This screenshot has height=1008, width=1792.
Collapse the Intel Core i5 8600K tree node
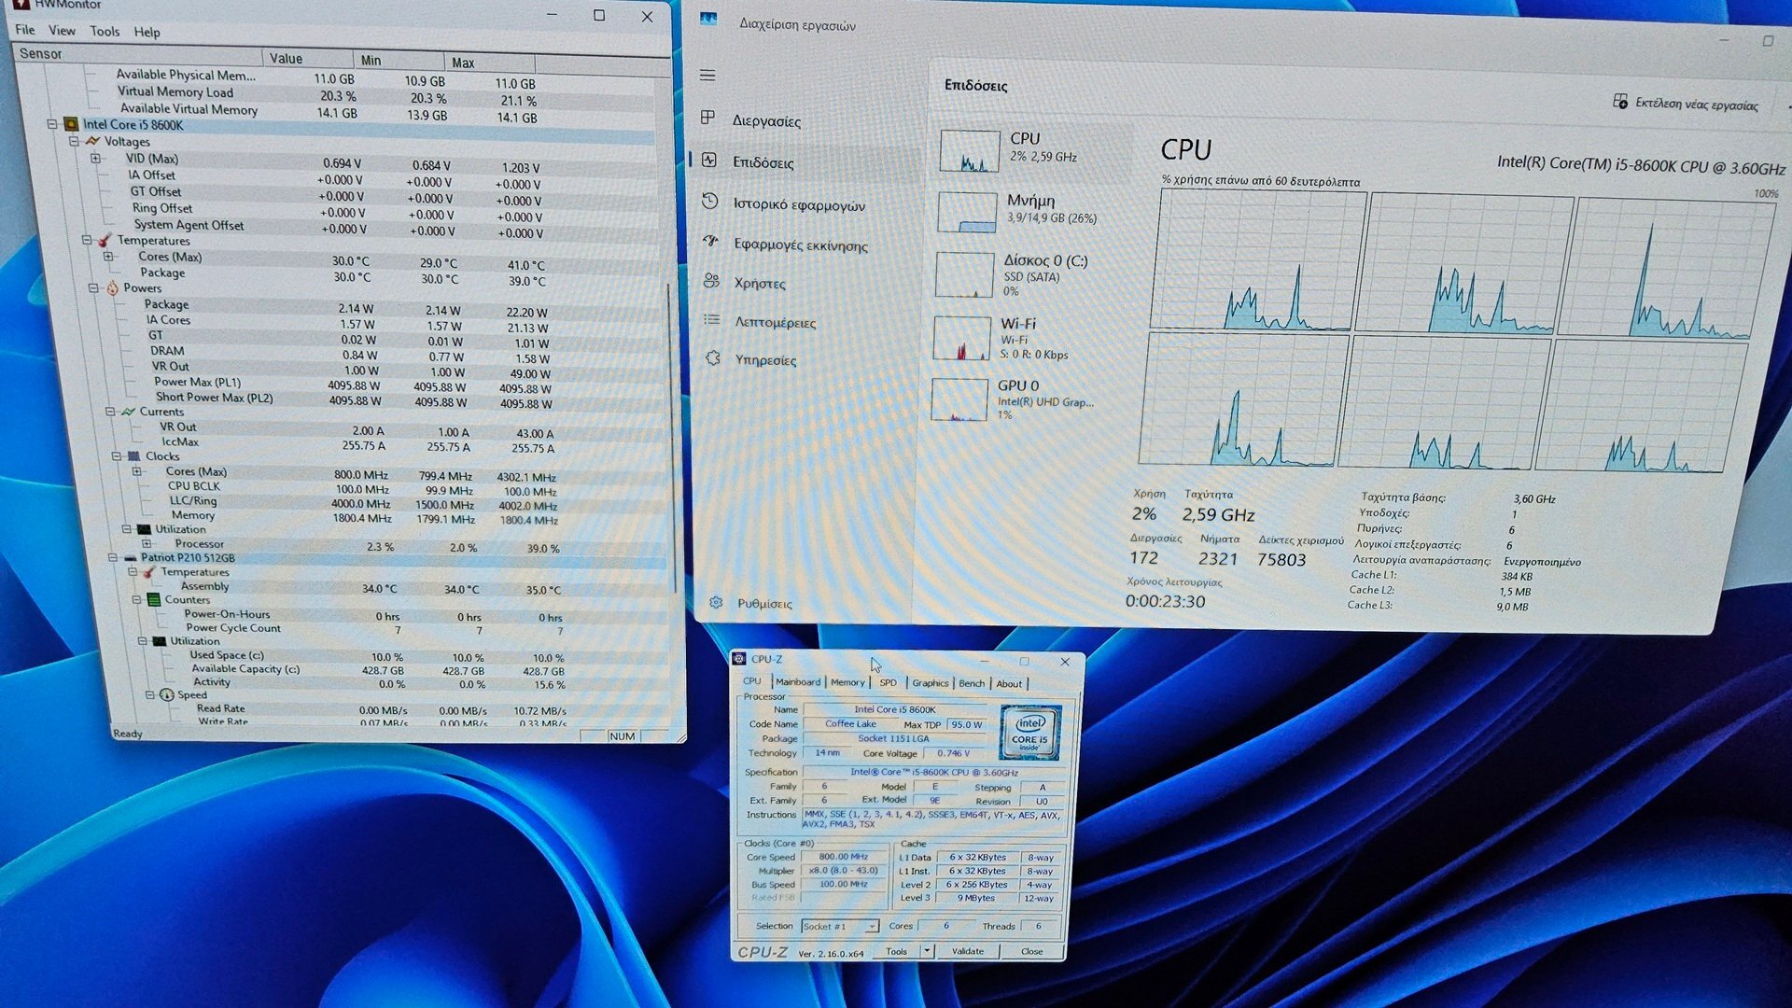click(x=53, y=123)
